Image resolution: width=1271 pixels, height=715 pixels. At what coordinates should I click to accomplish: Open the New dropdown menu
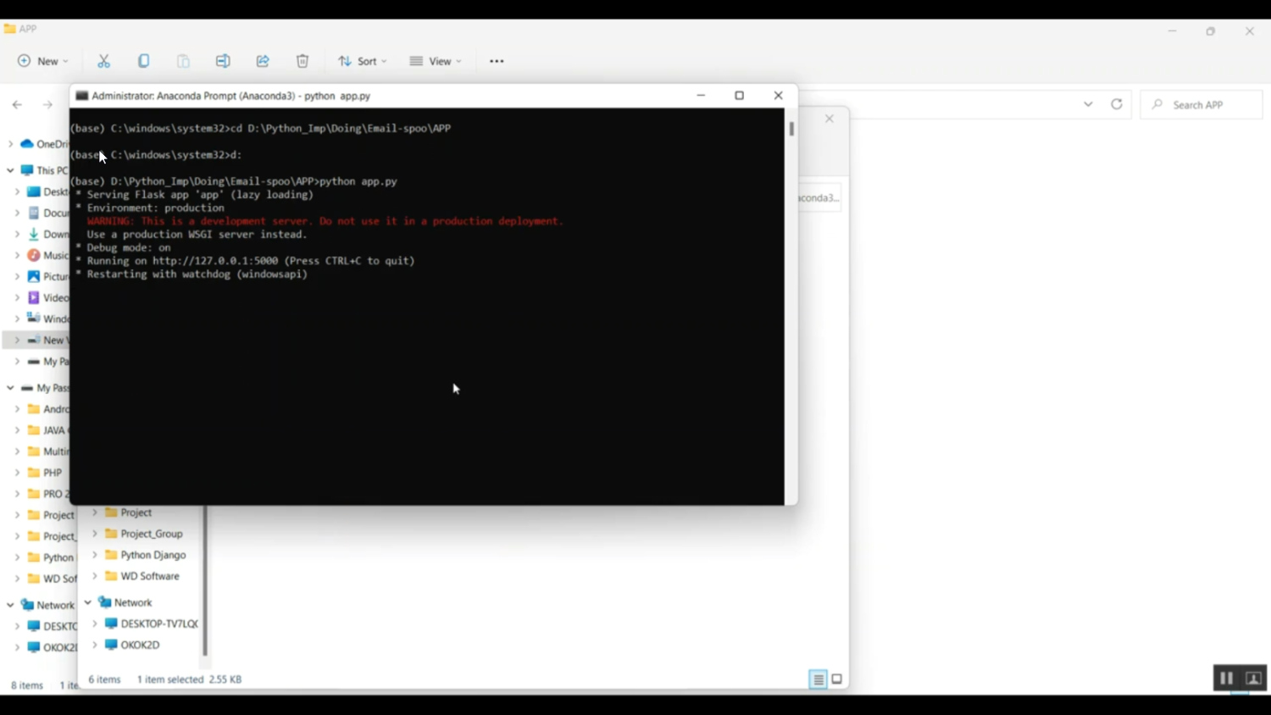pos(43,61)
